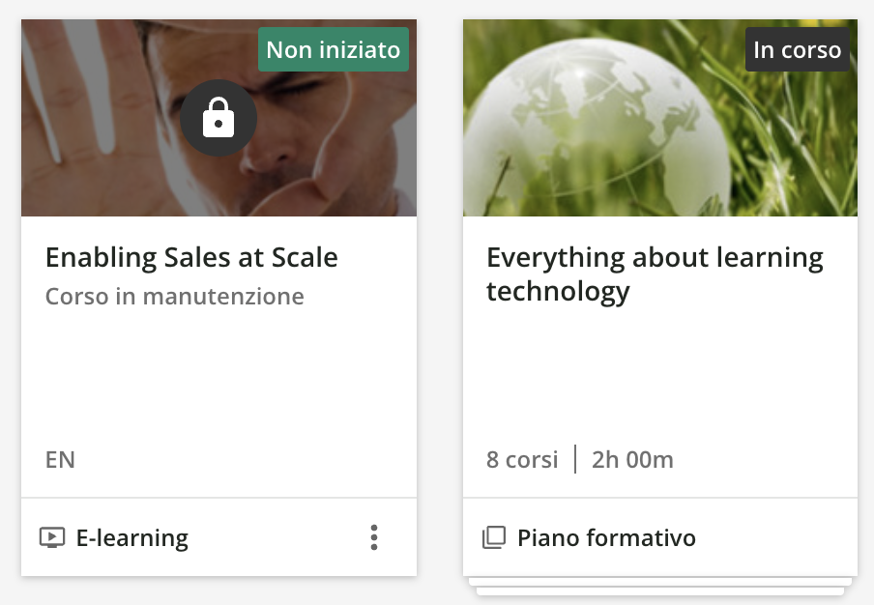Click the green "Non iniziato" status badge

pyautogui.click(x=334, y=50)
